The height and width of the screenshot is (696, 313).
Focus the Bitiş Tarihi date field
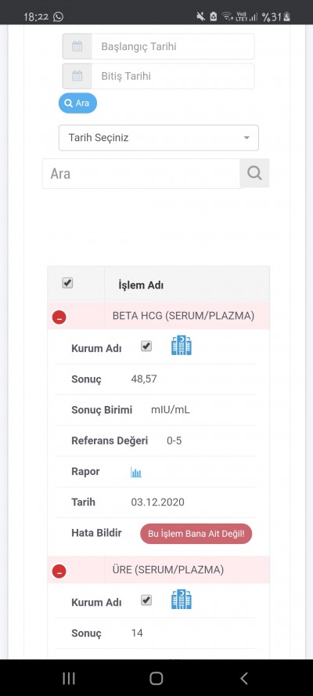click(173, 76)
